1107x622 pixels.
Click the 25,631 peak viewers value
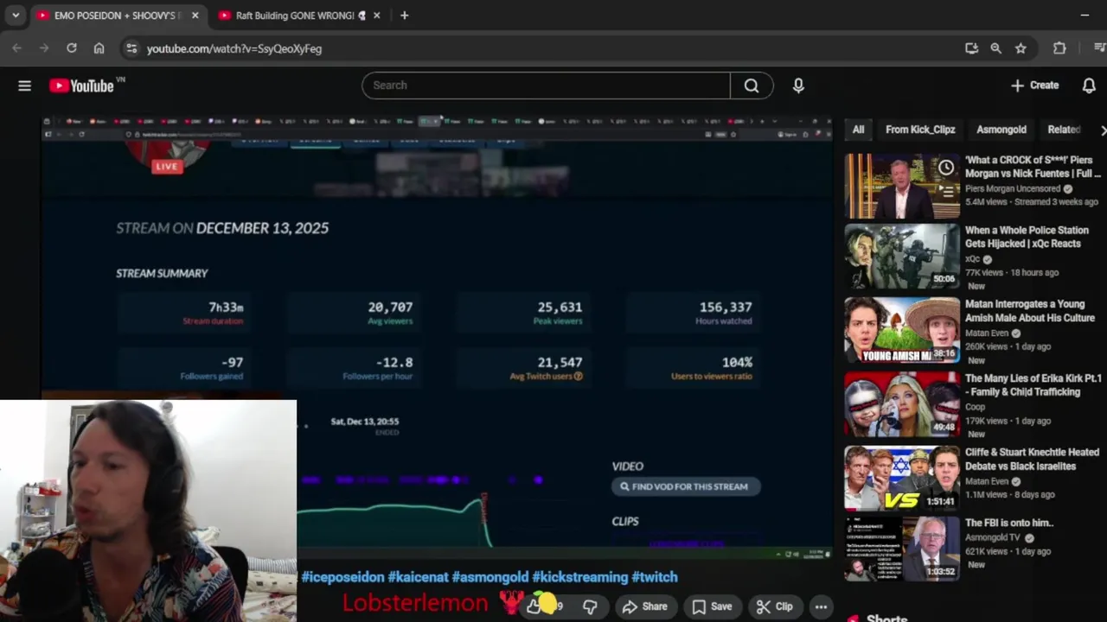[x=560, y=307]
